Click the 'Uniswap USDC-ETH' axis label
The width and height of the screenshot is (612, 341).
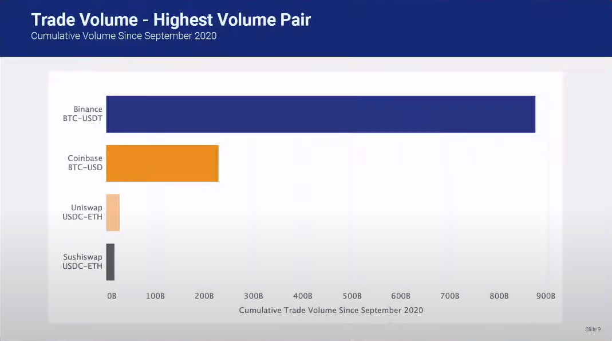tap(82, 212)
